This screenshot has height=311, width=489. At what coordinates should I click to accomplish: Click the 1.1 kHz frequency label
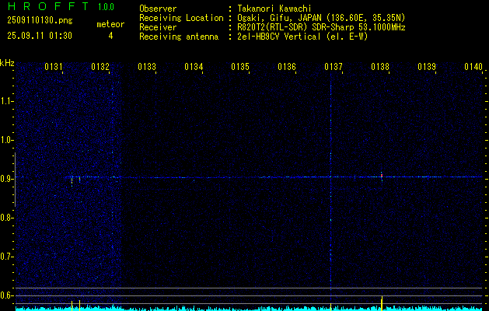pos(6,101)
